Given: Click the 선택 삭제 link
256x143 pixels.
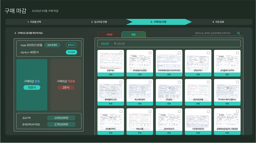Looking at the screenshot, I should tap(120, 44).
